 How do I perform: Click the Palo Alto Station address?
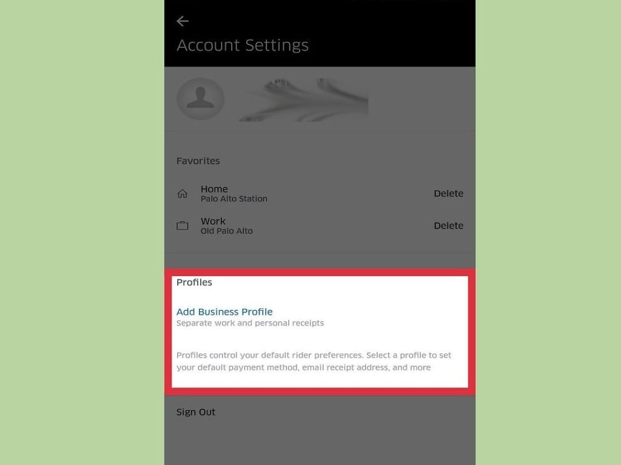point(233,199)
